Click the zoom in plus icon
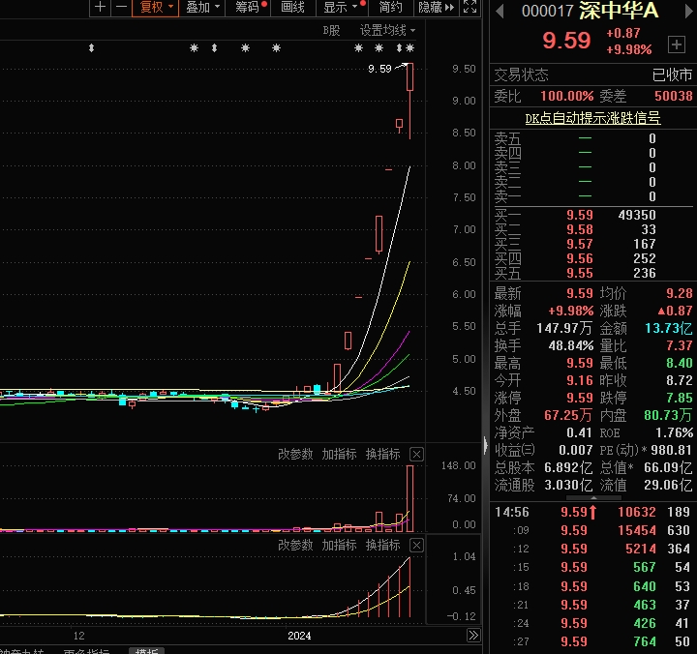Viewport: 697px width, 654px height. coord(100,8)
